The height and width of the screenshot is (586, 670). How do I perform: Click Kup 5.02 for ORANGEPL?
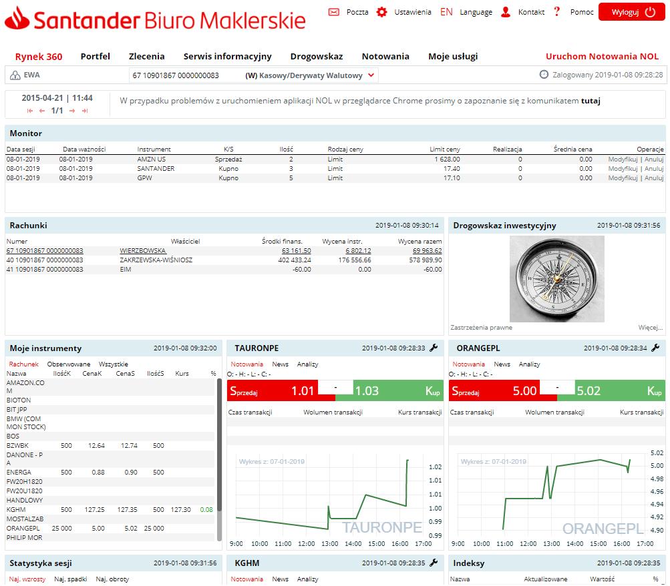(x=620, y=390)
